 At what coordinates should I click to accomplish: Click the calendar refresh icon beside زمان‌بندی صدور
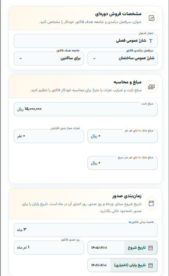tap(151, 203)
